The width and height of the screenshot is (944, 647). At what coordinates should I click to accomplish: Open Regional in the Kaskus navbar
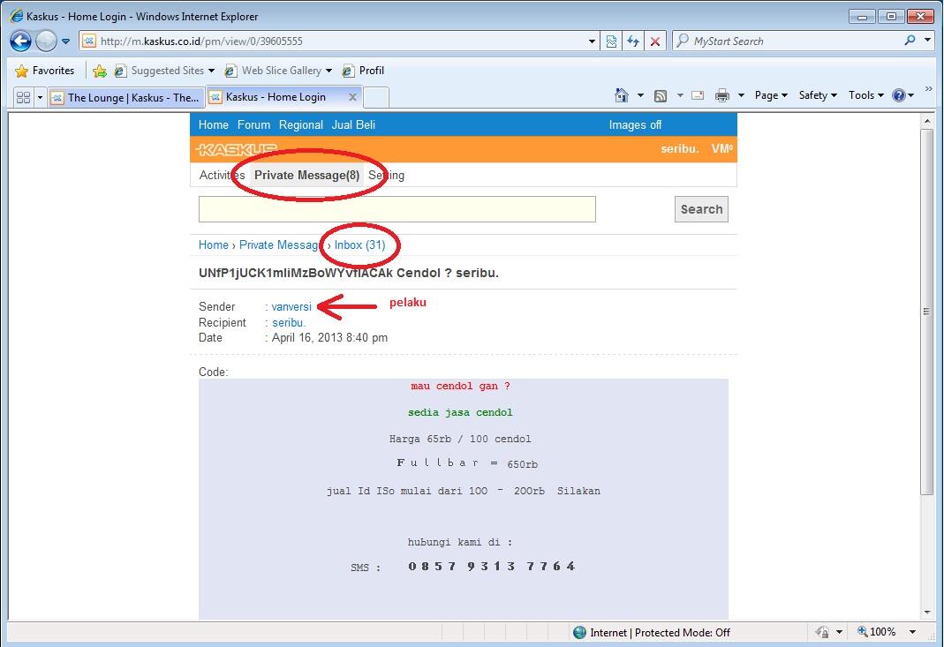[x=300, y=124]
